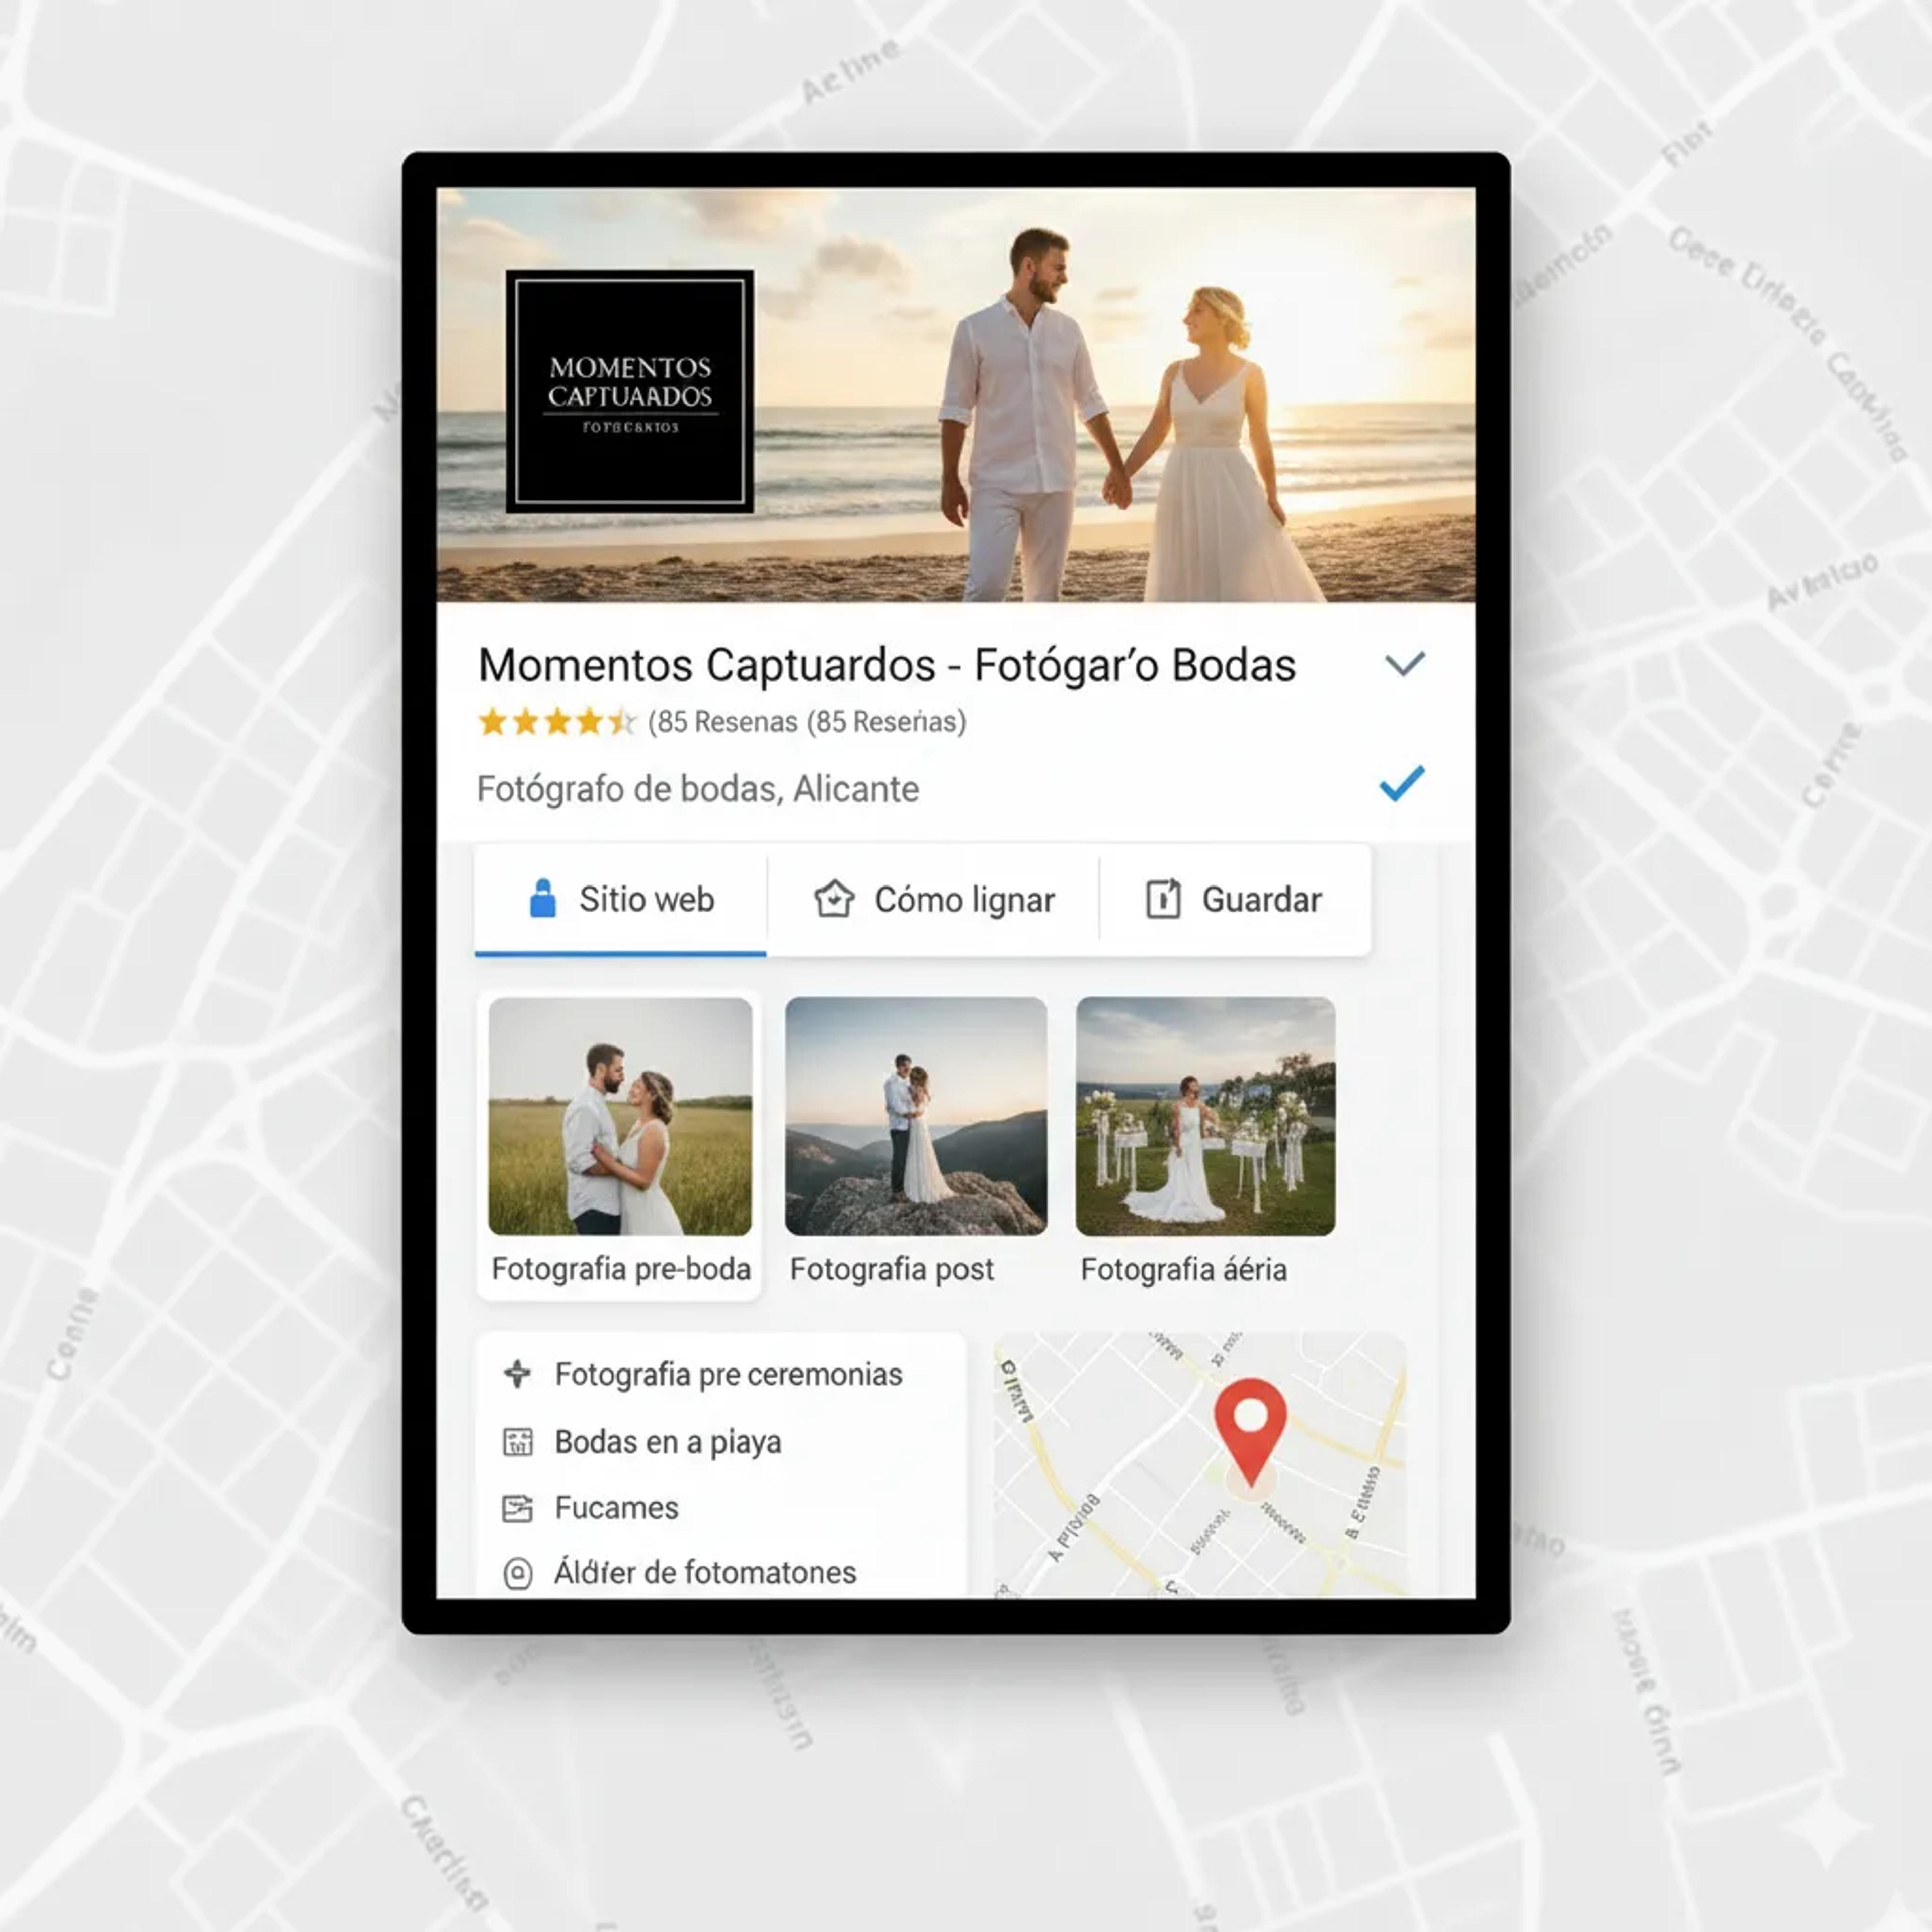Open the Sitio web tab

(x=621, y=900)
